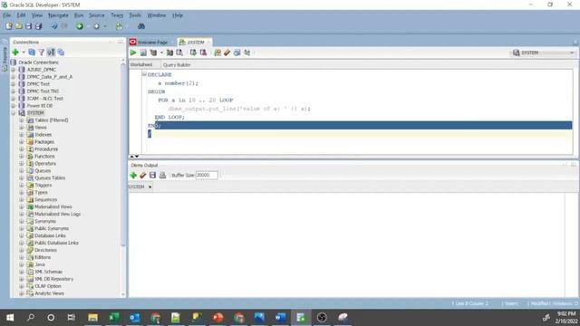580x326 pixels.
Task: Expand the Procedures node
Action: point(22,149)
